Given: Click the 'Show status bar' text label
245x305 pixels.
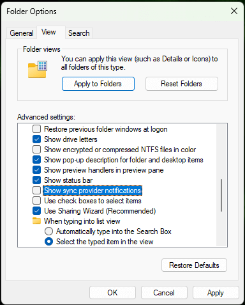Looking at the screenshot, I should tap(68, 180).
